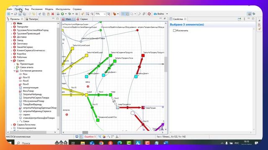
Task: Select Завод in the project tree
Action: (x=20, y=40)
